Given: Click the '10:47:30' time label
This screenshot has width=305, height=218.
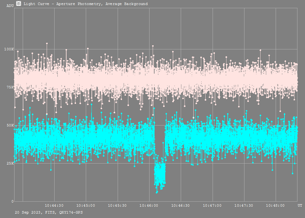Looking at the screenshot, I should tap(244, 206).
